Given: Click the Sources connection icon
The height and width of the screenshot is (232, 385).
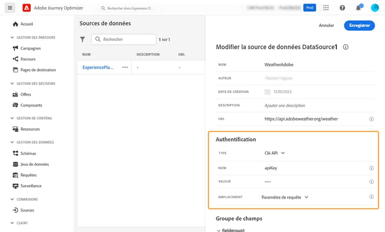Looking at the screenshot, I should pos(15,210).
